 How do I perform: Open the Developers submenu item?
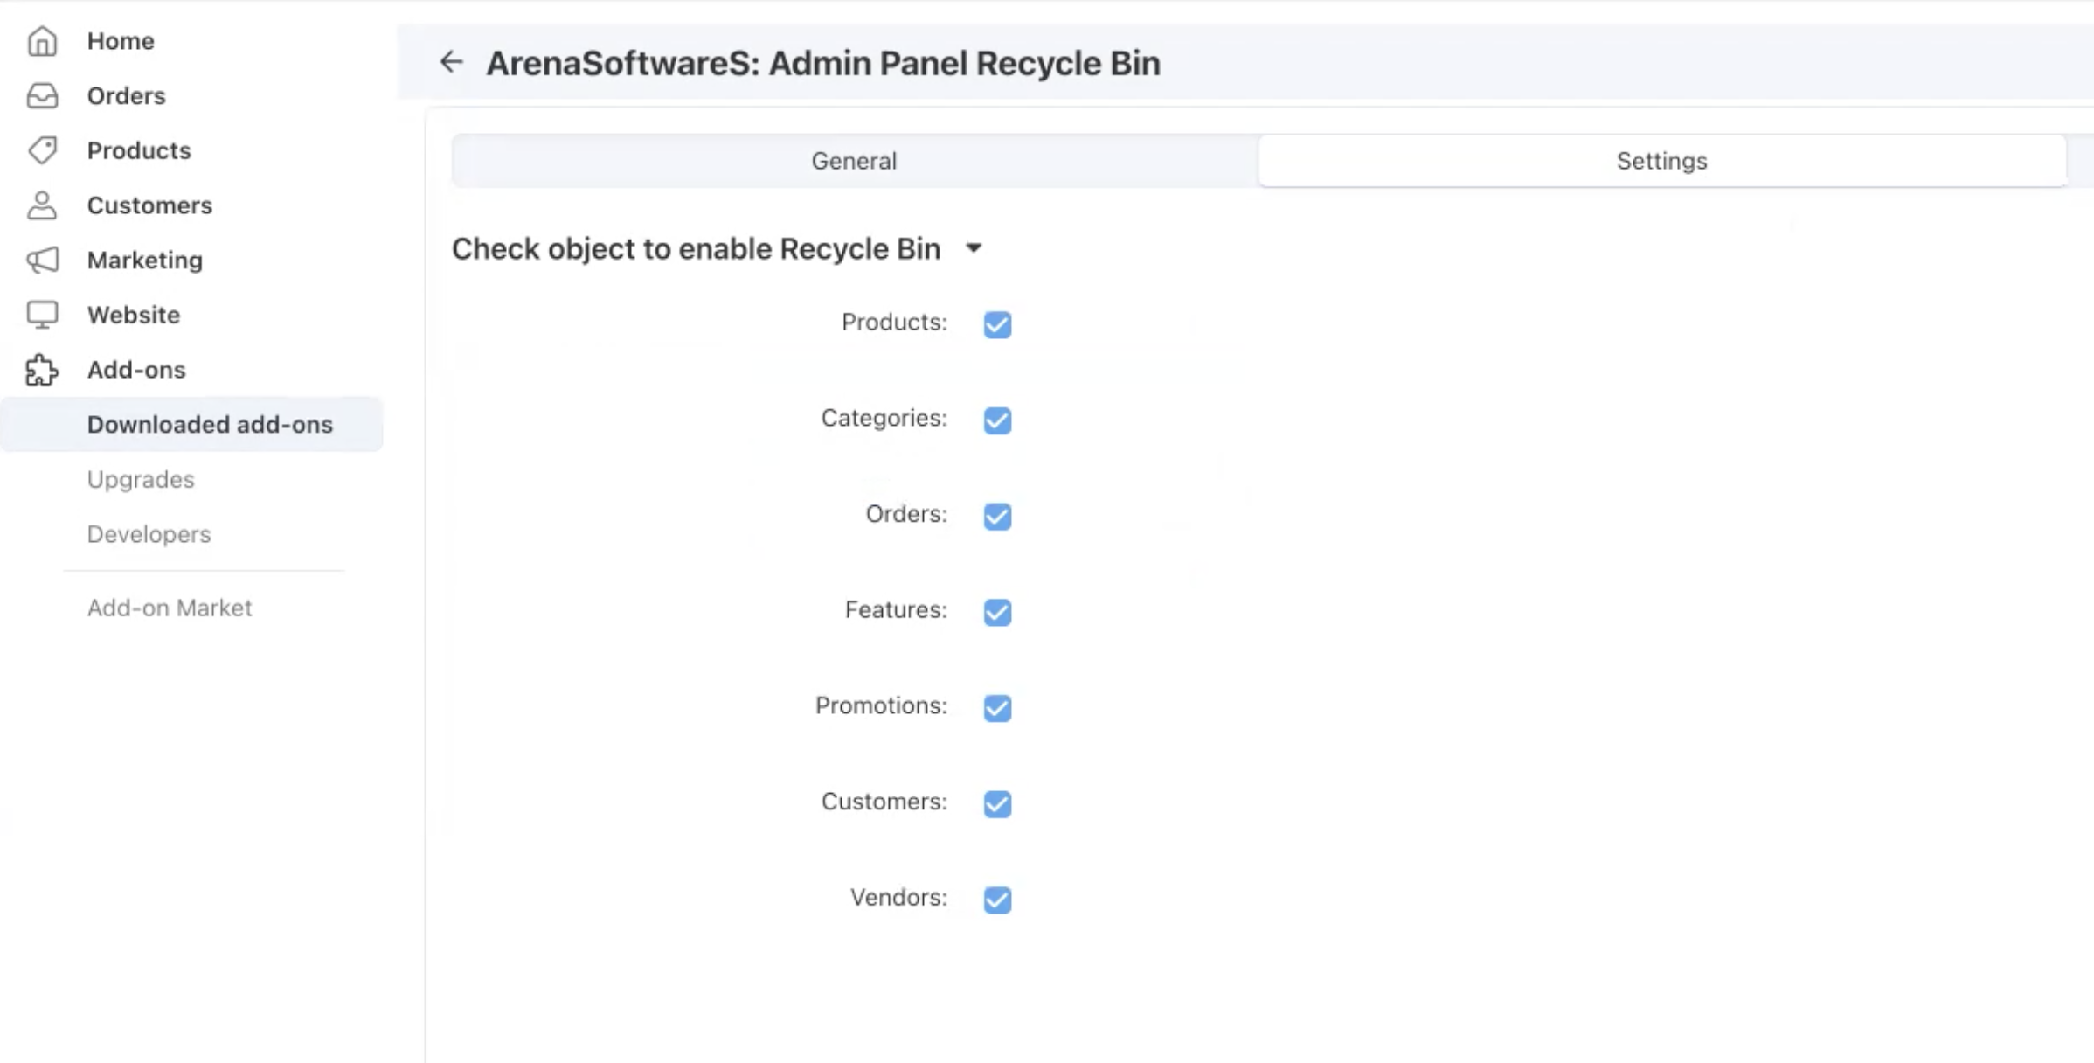click(x=149, y=534)
